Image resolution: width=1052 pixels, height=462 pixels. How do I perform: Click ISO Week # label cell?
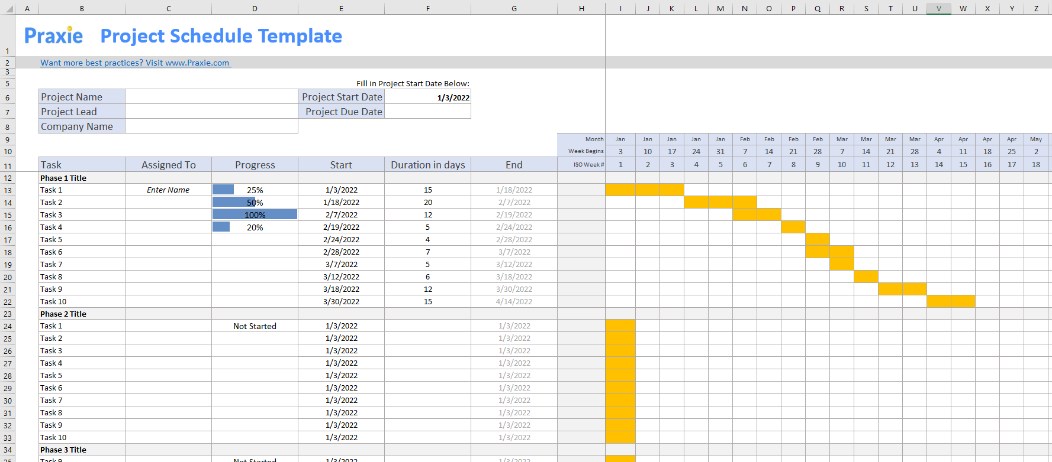coord(581,165)
